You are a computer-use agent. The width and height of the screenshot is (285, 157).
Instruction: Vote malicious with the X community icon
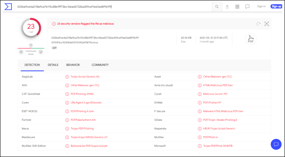pos(21,52)
